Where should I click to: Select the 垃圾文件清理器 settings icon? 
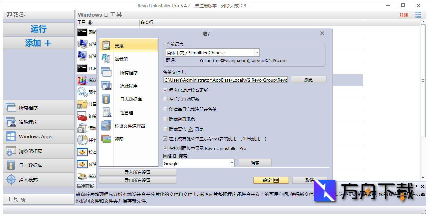tap(107, 125)
